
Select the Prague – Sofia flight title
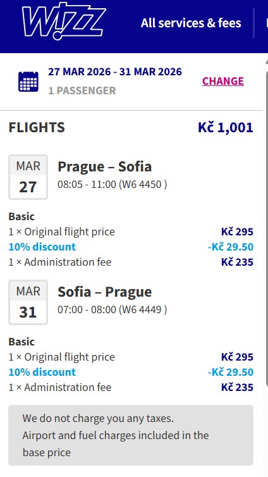coord(104,166)
